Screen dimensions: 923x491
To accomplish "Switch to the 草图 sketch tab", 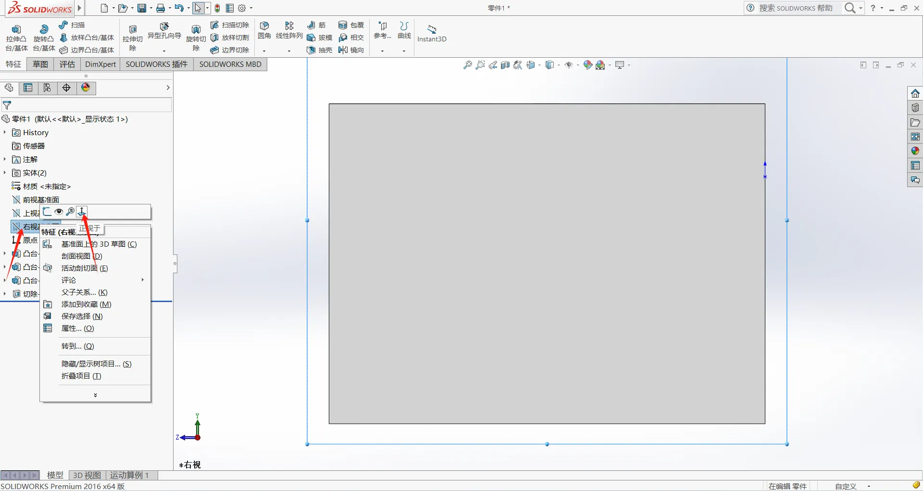I will click(x=40, y=64).
